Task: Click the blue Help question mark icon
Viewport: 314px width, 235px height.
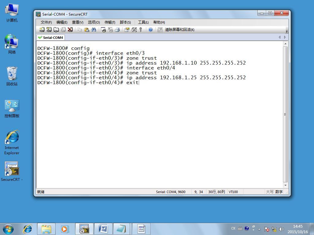Action: (150, 30)
